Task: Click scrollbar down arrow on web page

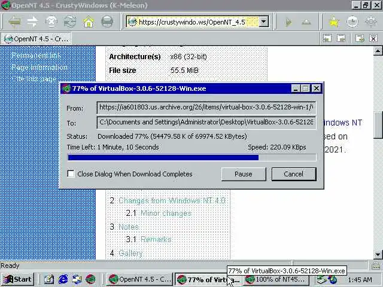Action: [x=378, y=255]
